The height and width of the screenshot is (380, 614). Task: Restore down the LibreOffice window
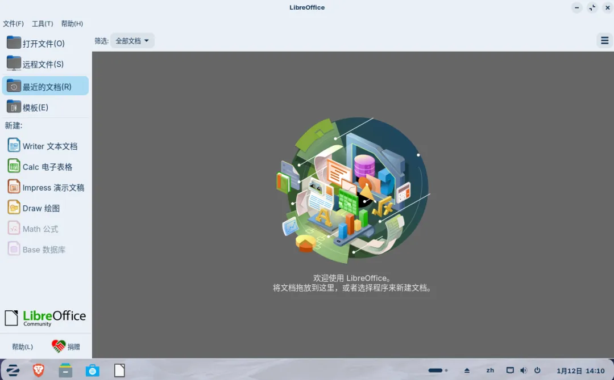point(592,7)
